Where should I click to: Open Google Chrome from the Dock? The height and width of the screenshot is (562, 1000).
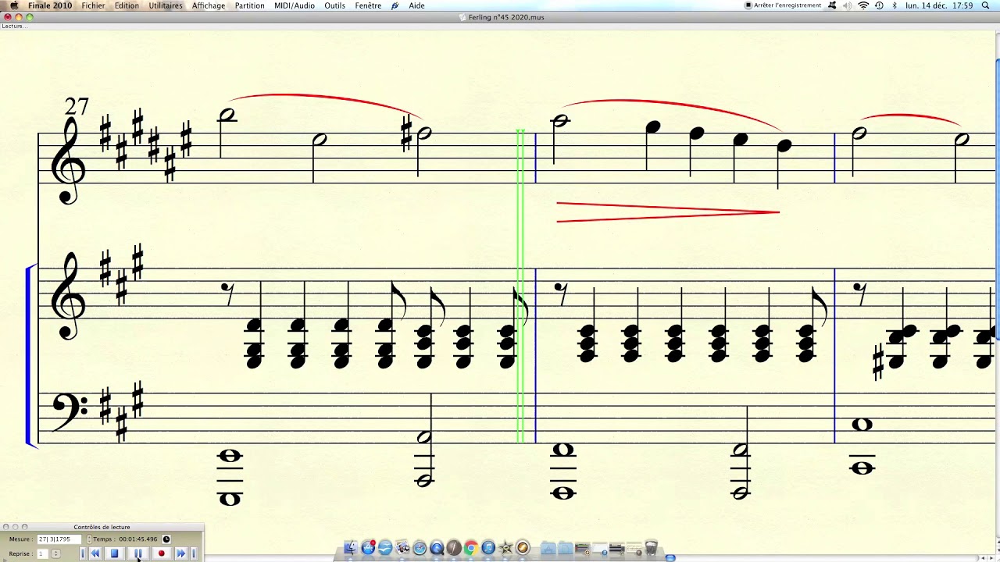tap(471, 548)
